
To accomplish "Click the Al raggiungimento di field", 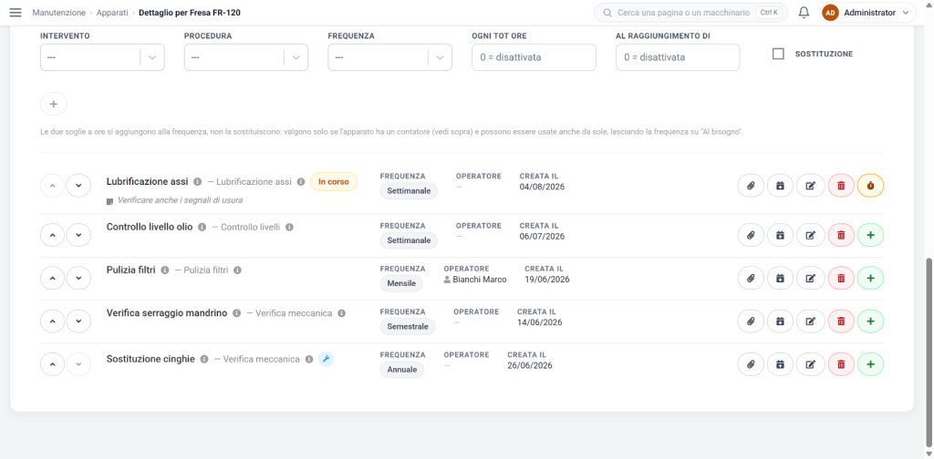I will (678, 57).
